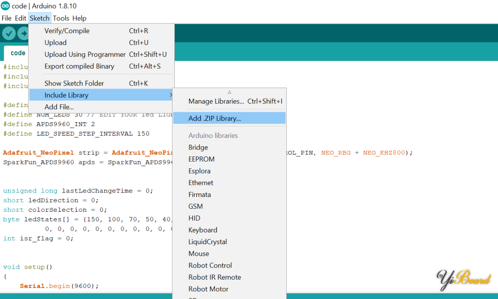The height and width of the screenshot is (299, 498).
Task: Choose Add .ZIP Library...
Action: coord(229,118)
